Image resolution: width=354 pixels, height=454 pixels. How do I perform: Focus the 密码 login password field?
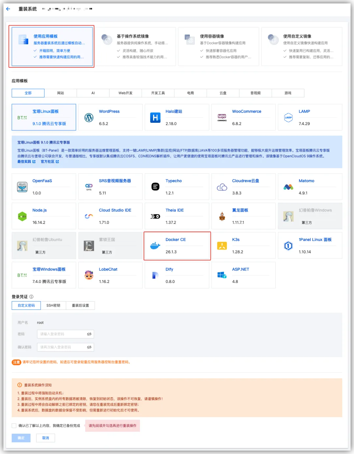pyautogui.click(x=66, y=334)
